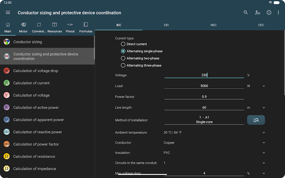Open Calculation of impedance
Screen dimensions: 285x178
[47, 169]
